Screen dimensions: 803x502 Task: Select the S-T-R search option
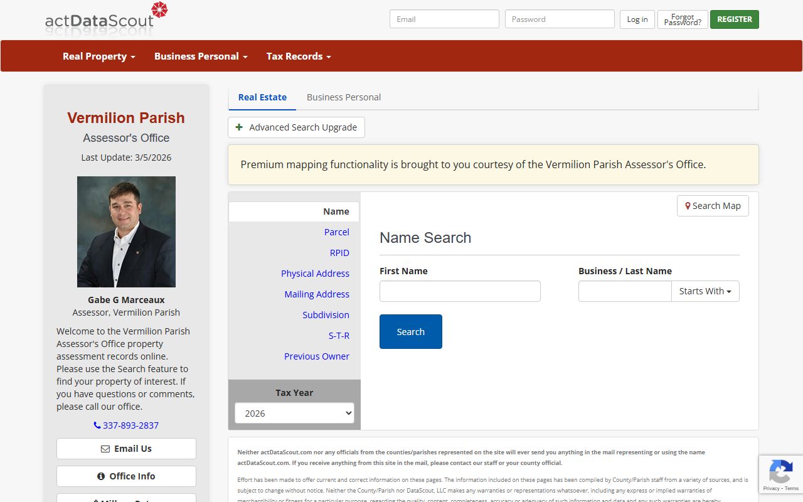click(x=339, y=336)
